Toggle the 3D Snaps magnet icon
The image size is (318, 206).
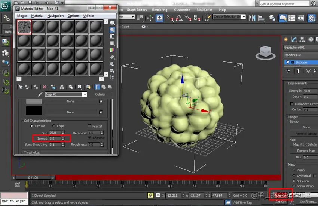(x=170, y=18)
